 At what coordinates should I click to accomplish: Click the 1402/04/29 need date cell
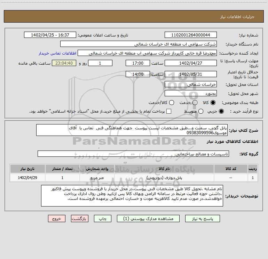[x=27, y=178]
